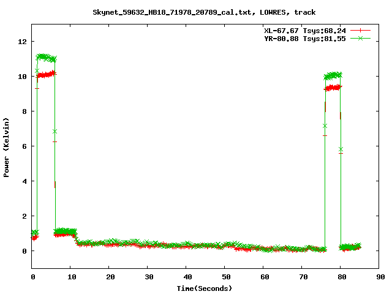
Task: Click the green YR legend line sample
Action: coord(360,38)
